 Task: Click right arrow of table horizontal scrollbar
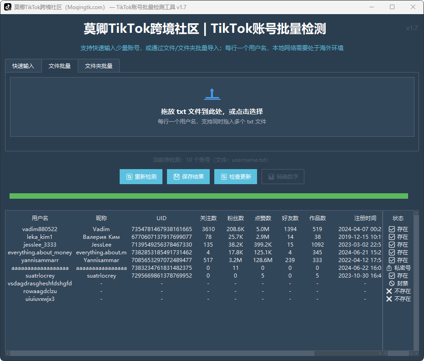tap(380, 353)
